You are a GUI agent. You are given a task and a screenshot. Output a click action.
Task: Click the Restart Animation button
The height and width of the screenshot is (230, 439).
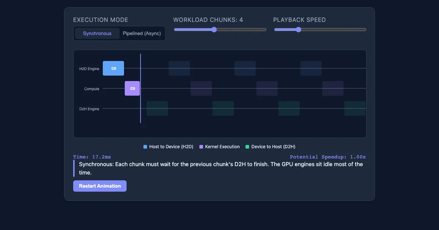100,186
